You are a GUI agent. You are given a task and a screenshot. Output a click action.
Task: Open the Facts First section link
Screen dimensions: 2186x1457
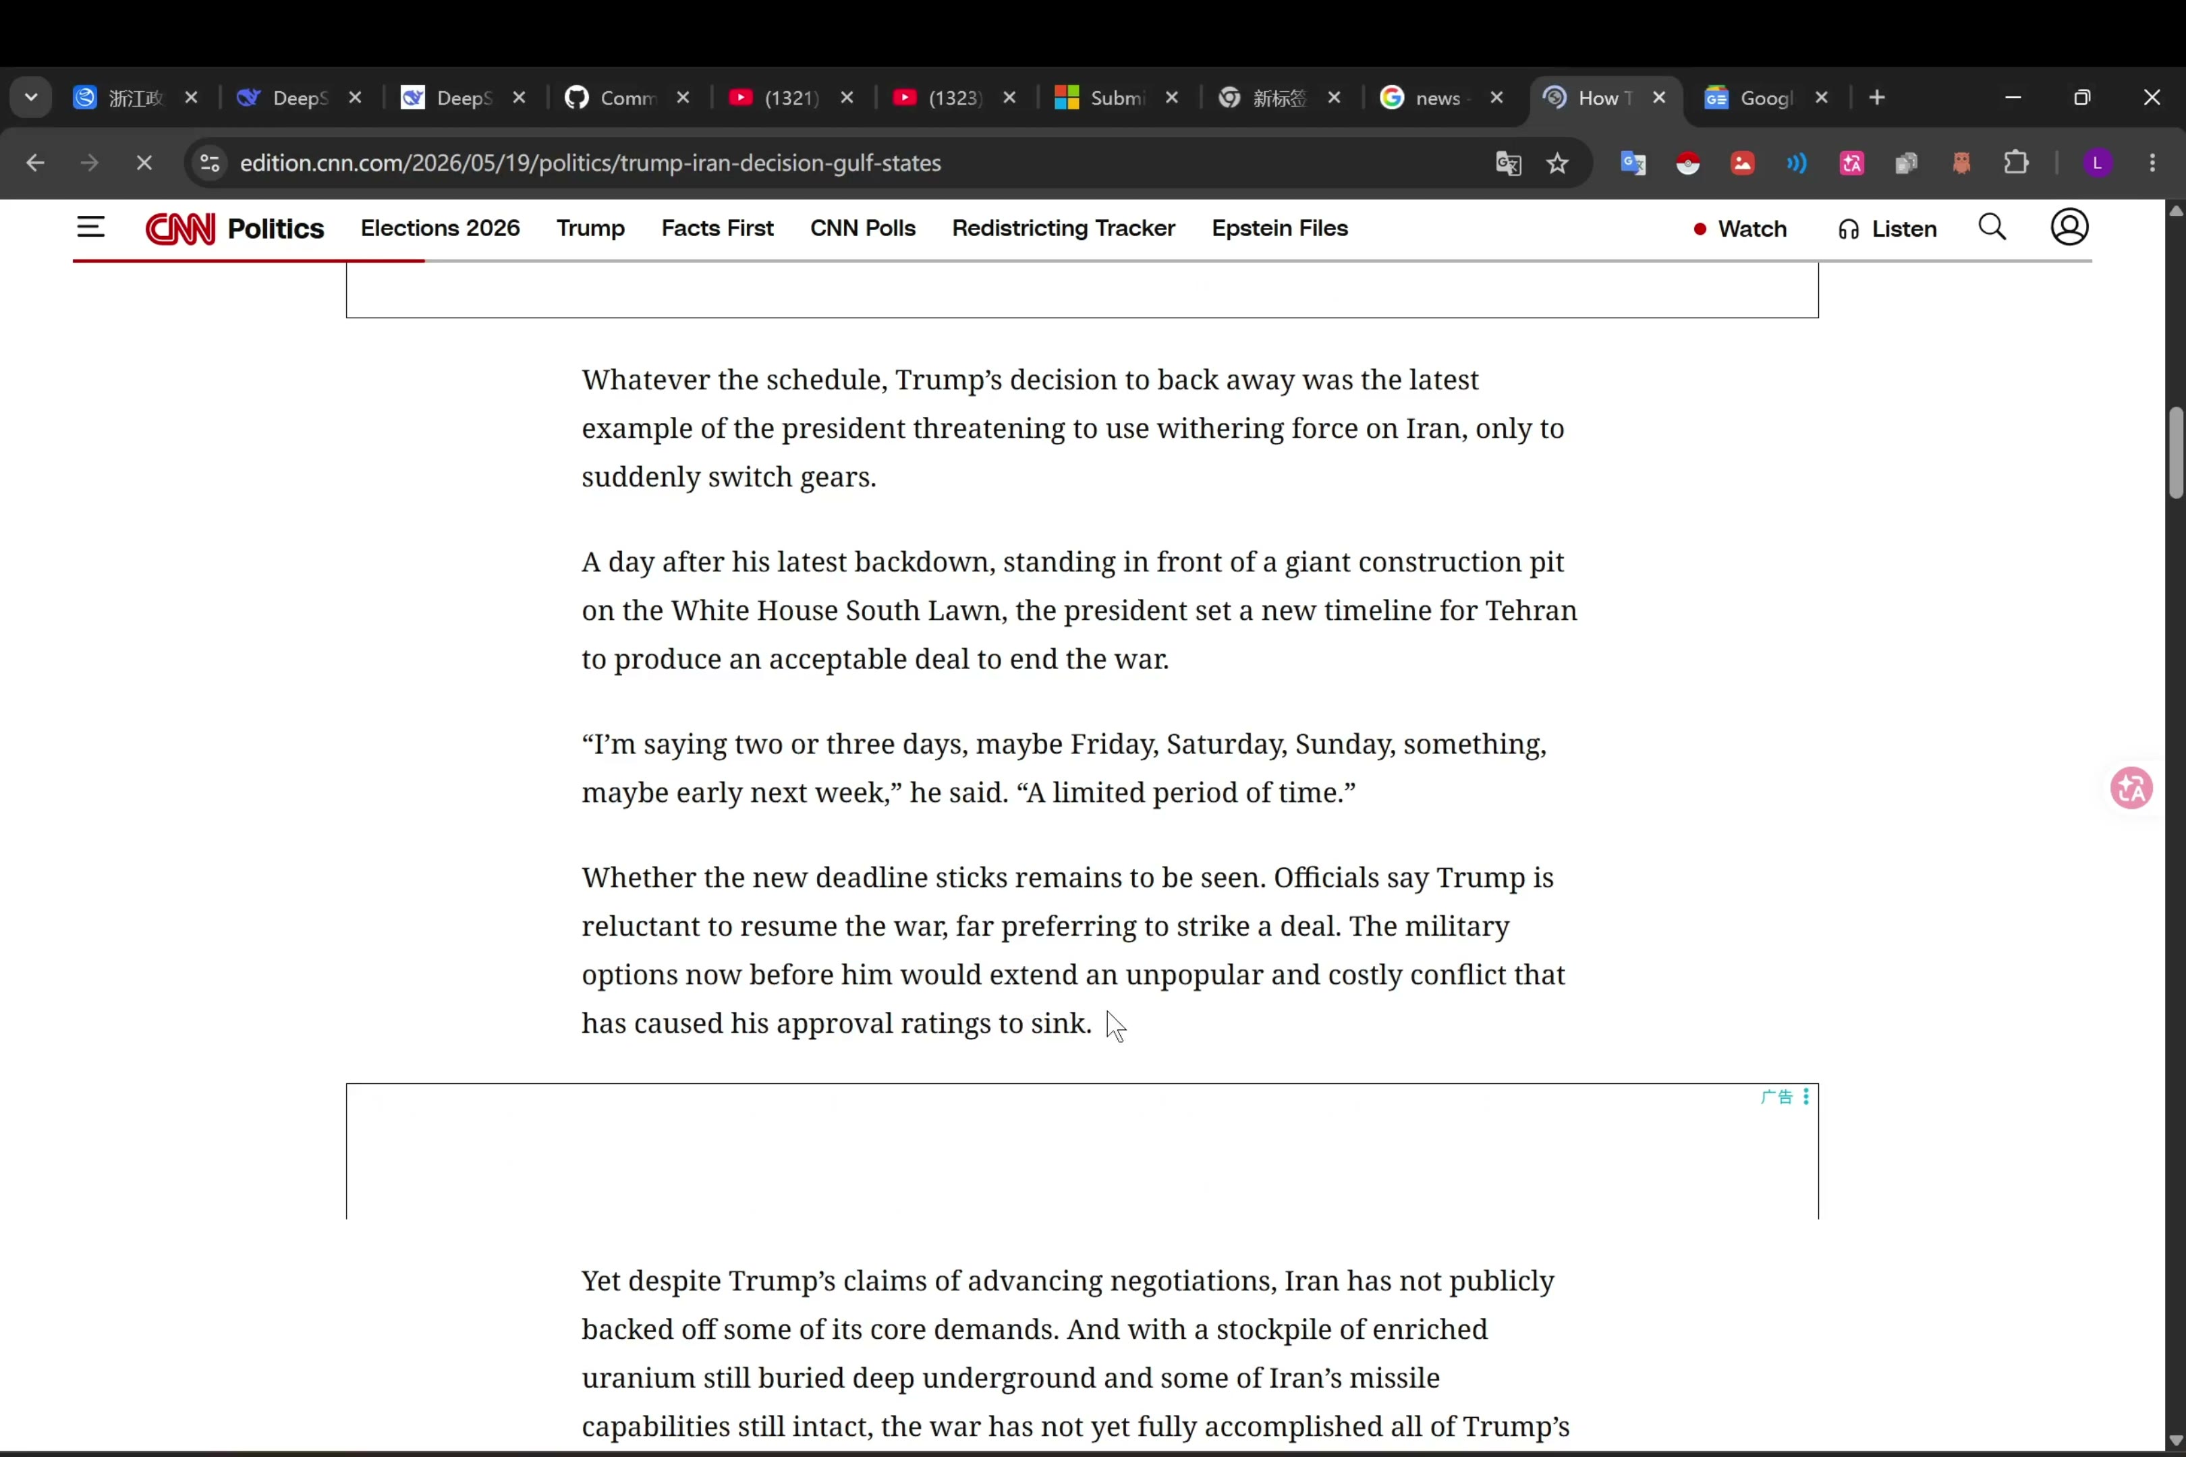click(717, 229)
